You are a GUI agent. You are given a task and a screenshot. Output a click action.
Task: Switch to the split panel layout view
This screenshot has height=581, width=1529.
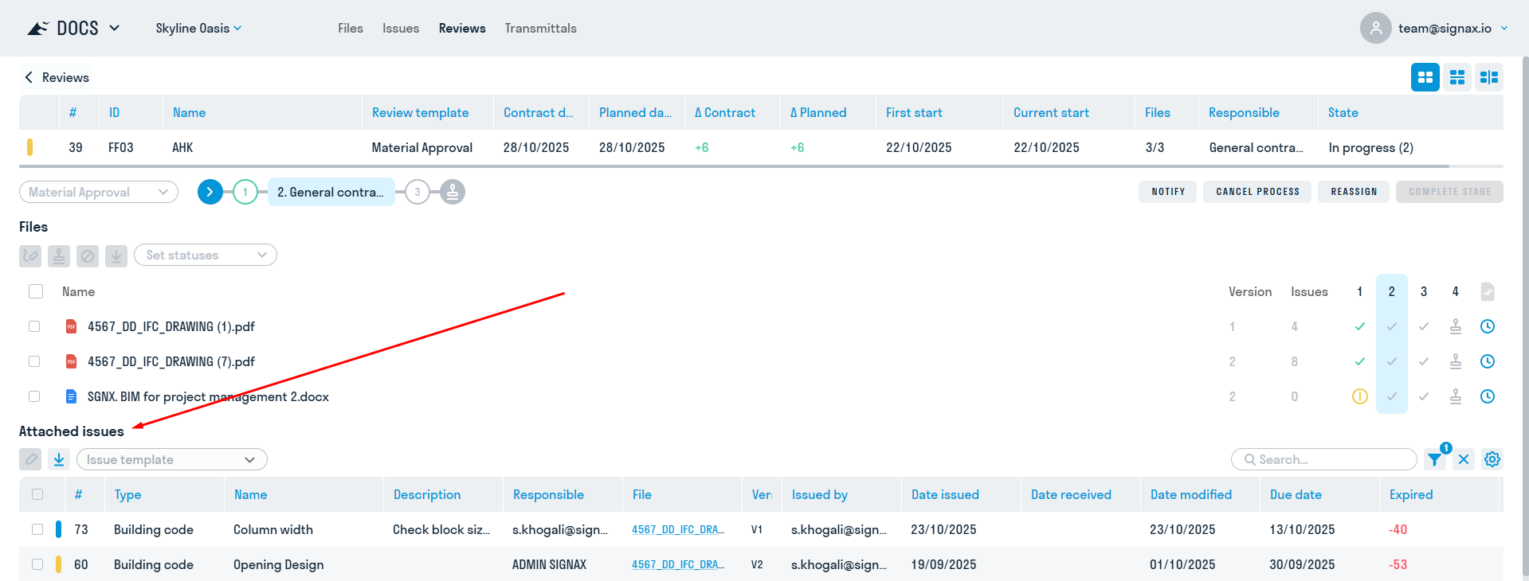point(1488,77)
